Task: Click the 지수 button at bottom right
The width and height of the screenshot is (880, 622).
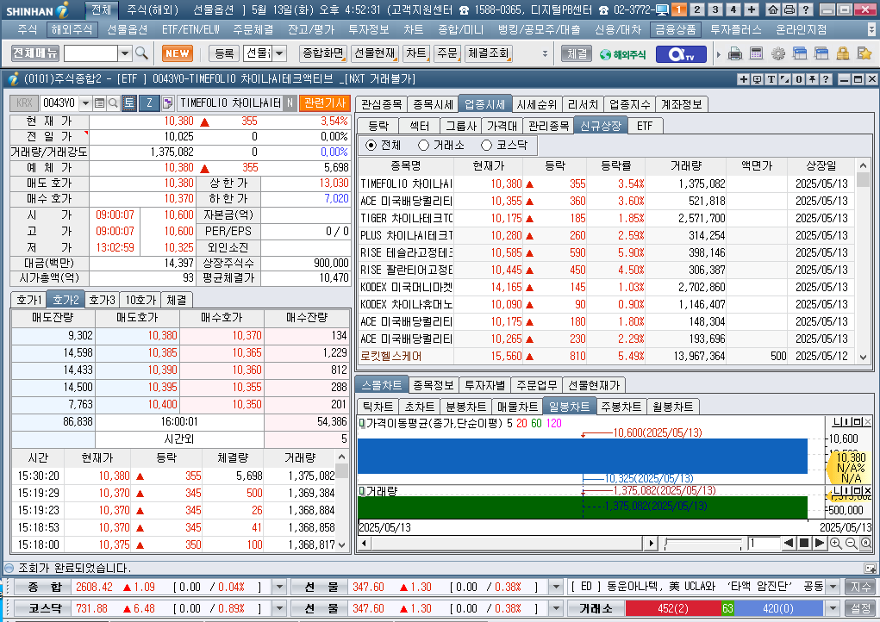Action: click(x=860, y=587)
